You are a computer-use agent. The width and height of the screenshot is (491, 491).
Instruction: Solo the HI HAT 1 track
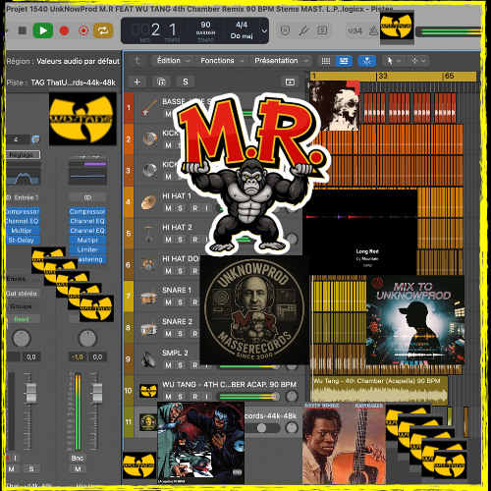point(180,208)
